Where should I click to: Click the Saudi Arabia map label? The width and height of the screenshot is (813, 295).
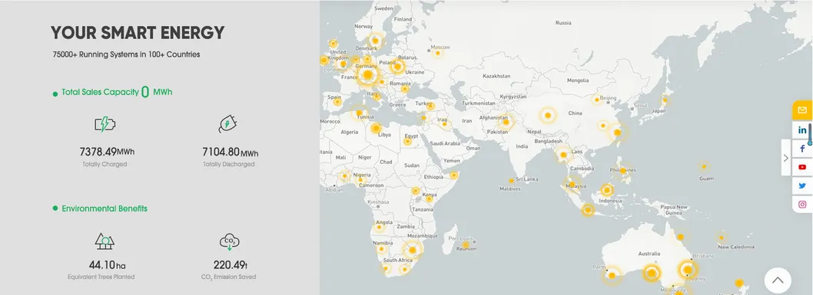[445, 143]
